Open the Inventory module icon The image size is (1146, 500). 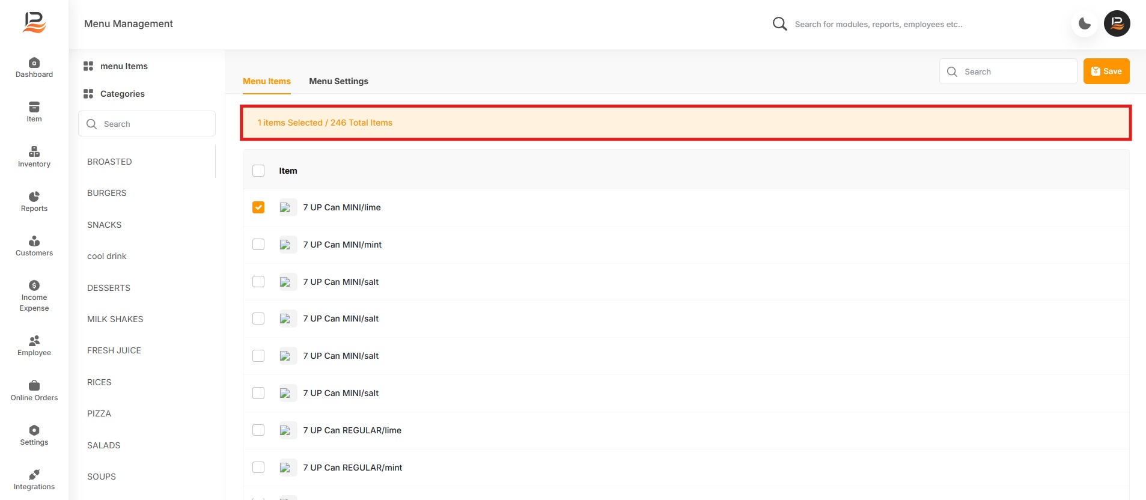(34, 152)
